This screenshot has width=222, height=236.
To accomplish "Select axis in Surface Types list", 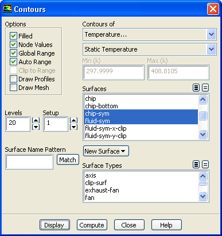I will 141,175.
